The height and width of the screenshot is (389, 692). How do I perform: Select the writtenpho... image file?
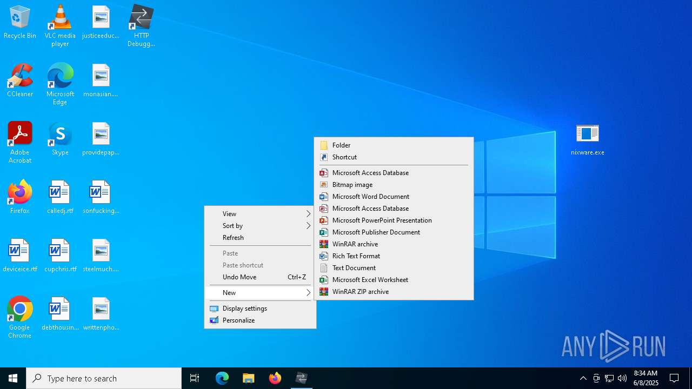[x=101, y=314]
